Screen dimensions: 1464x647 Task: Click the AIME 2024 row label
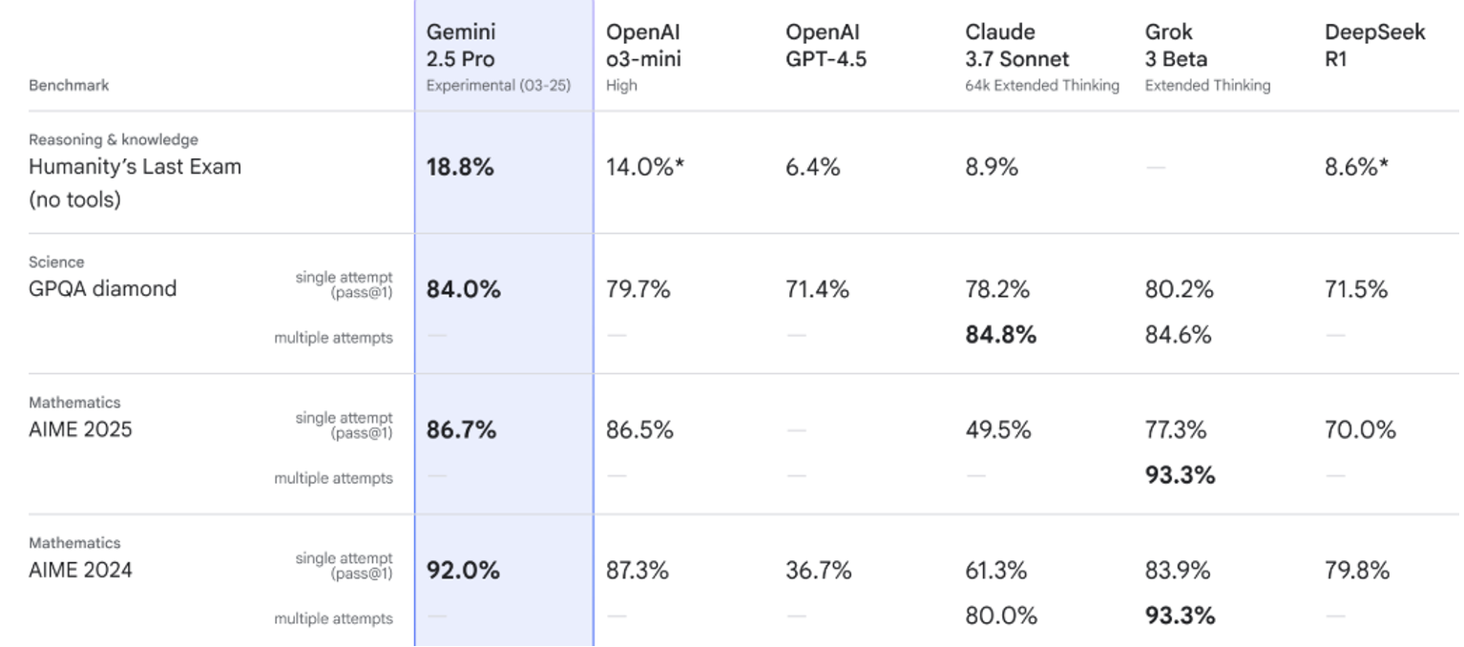coord(80,570)
